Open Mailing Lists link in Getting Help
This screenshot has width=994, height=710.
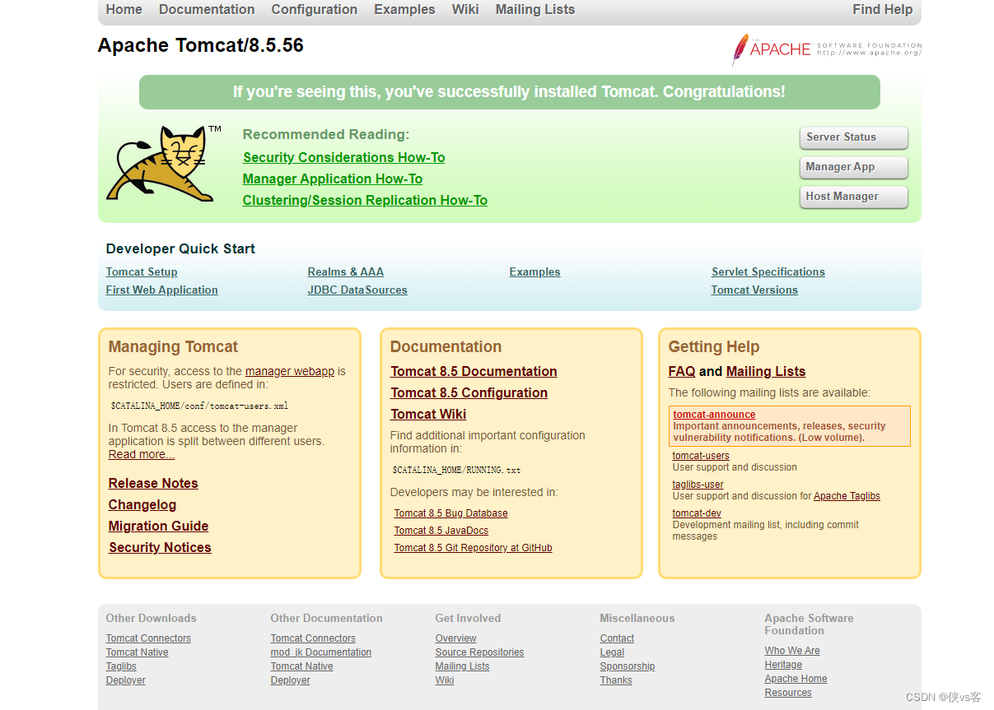[766, 372]
